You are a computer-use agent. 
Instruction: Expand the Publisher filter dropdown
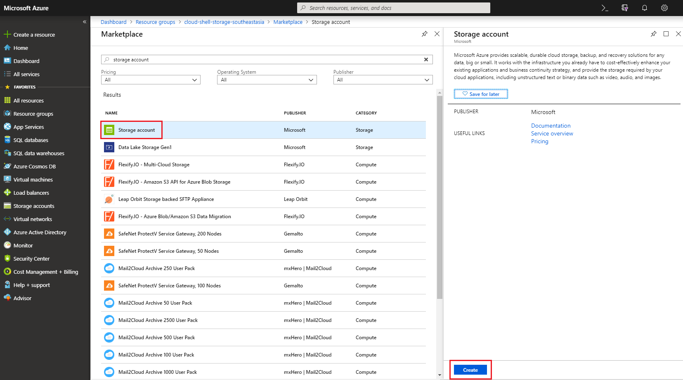tap(383, 80)
